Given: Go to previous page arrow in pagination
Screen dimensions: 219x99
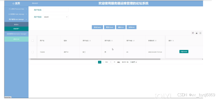Looking at the screenshot, I should pos(96,62).
